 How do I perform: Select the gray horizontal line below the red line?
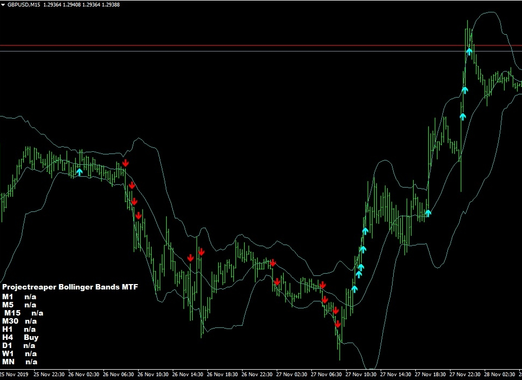point(217,51)
